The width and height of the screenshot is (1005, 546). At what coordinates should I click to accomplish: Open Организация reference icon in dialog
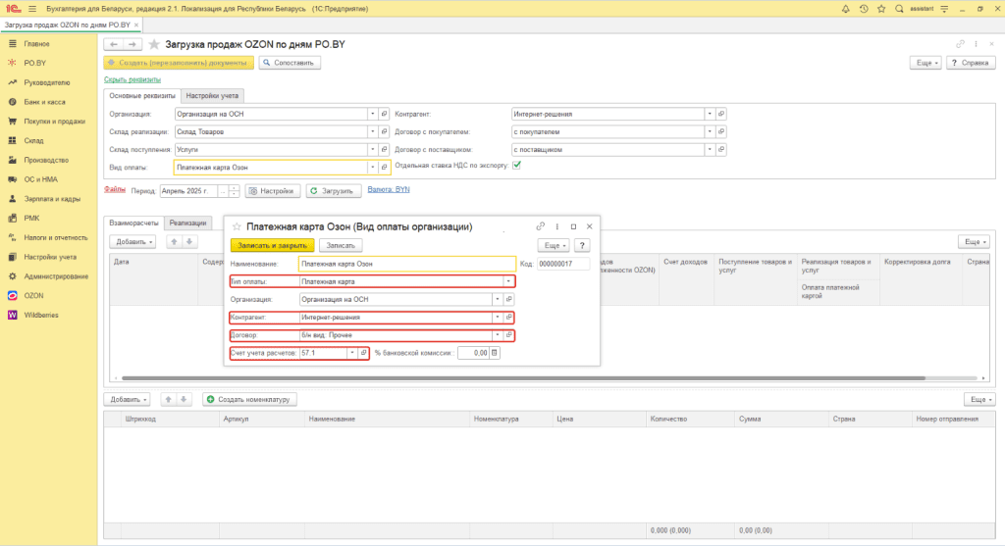point(509,300)
